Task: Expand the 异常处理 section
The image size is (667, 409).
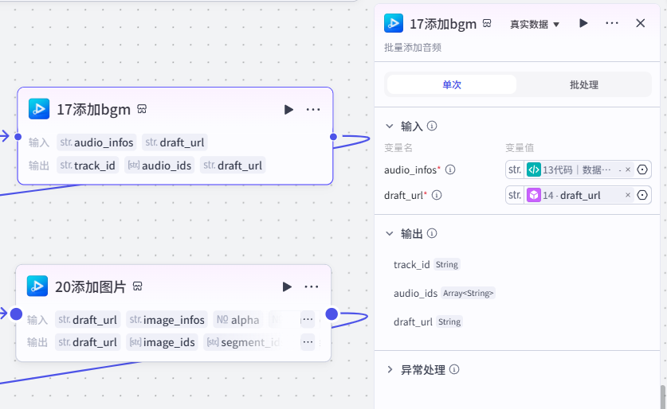Action: (x=389, y=369)
